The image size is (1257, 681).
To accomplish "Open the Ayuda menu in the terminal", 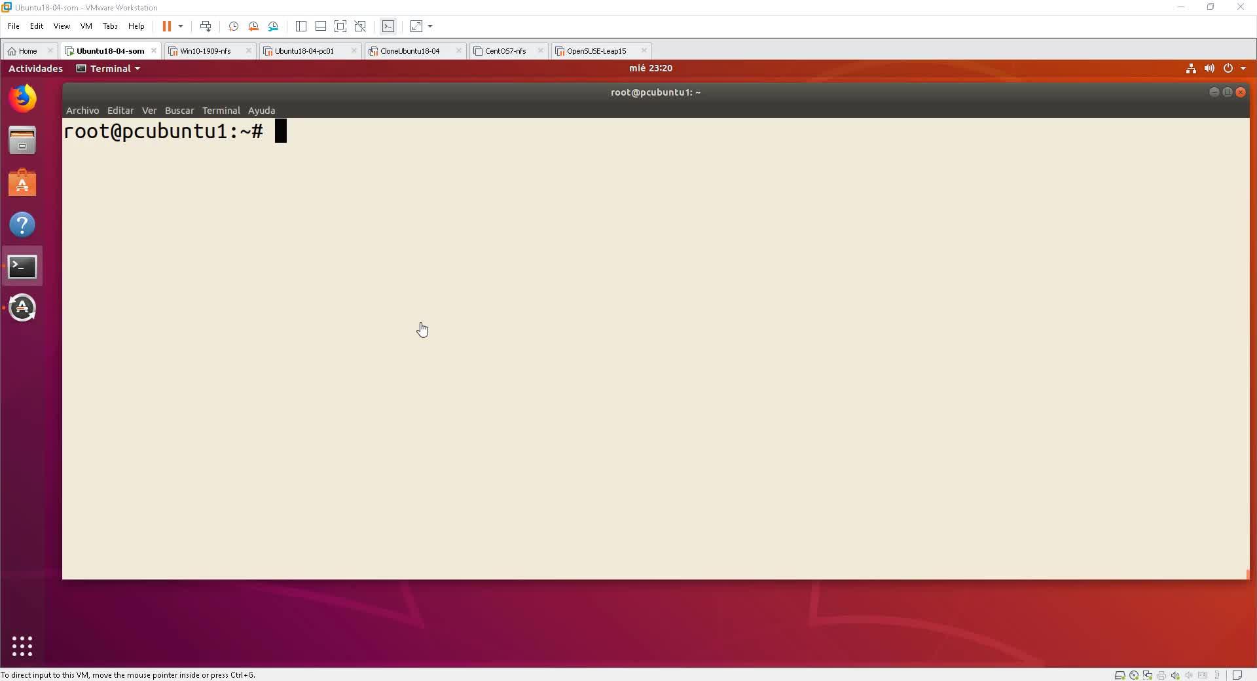I will coord(261,111).
